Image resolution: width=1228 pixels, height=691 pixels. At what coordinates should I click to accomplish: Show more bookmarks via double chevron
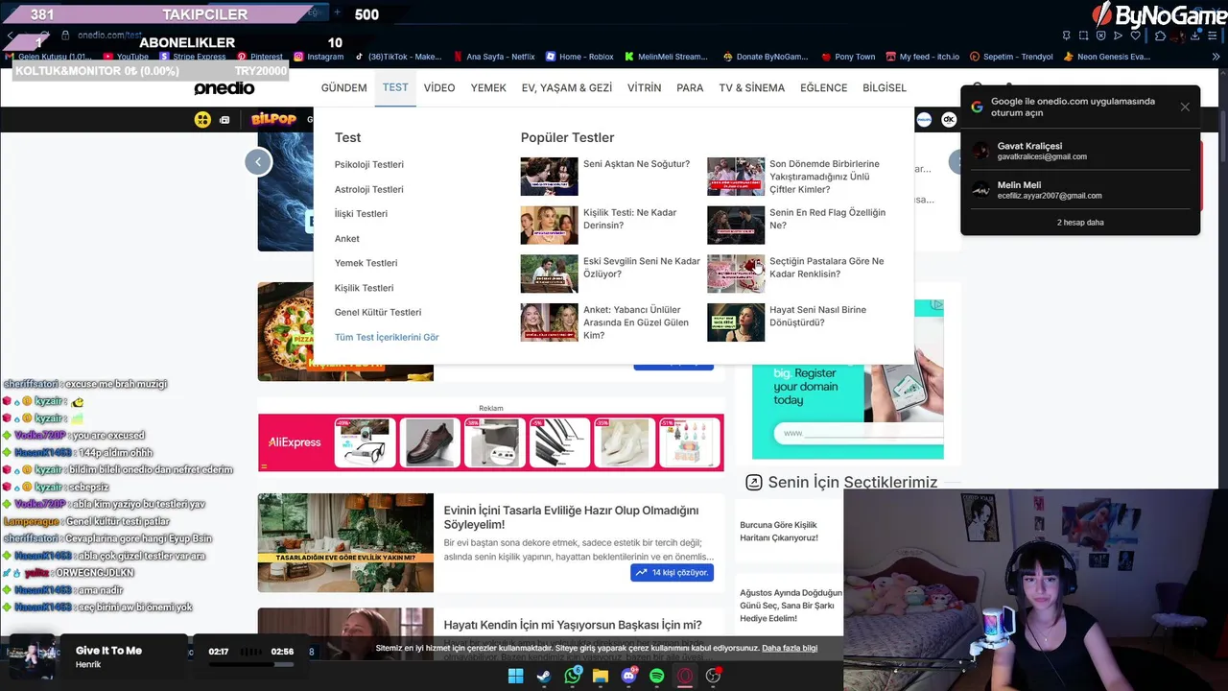[x=1216, y=57]
